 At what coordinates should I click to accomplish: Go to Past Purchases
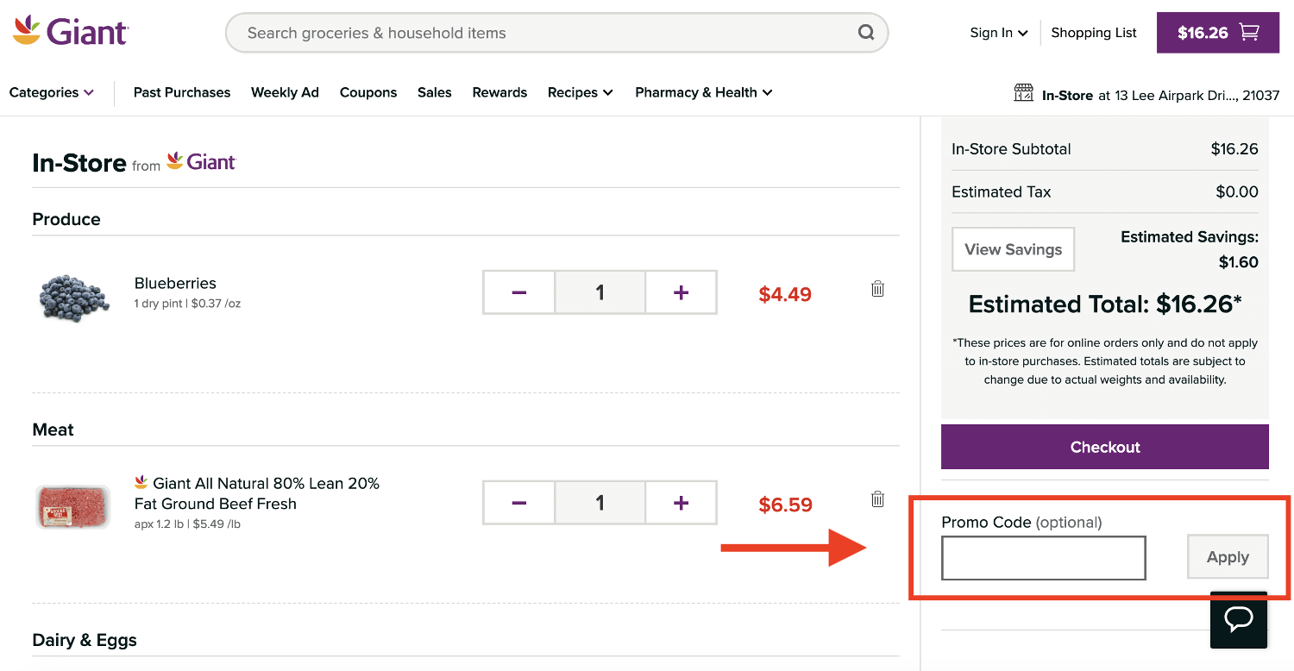(x=181, y=92)
